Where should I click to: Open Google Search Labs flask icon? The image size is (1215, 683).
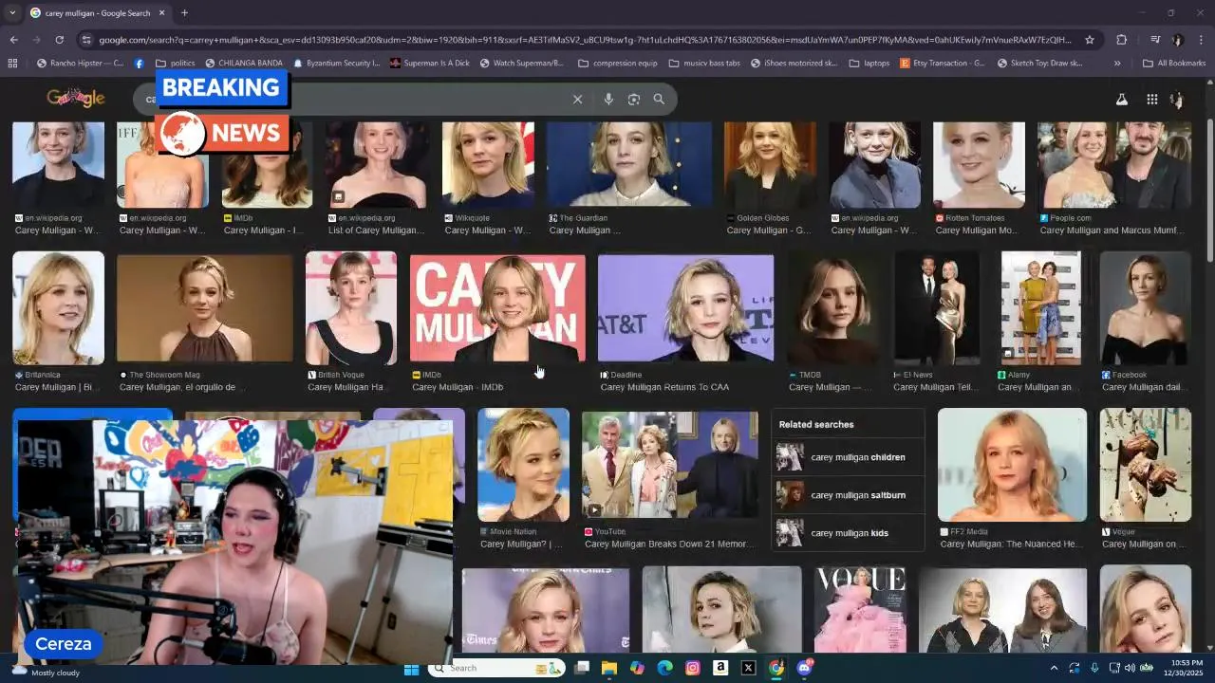pos(1122,99)
